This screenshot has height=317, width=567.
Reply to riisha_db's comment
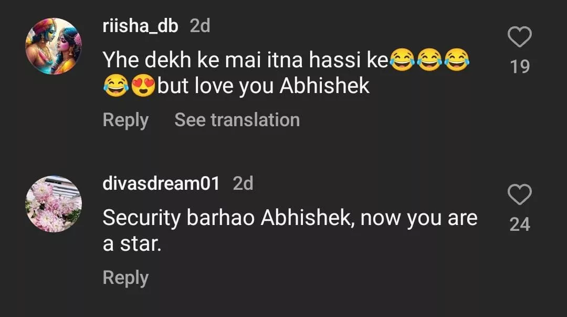125,120
